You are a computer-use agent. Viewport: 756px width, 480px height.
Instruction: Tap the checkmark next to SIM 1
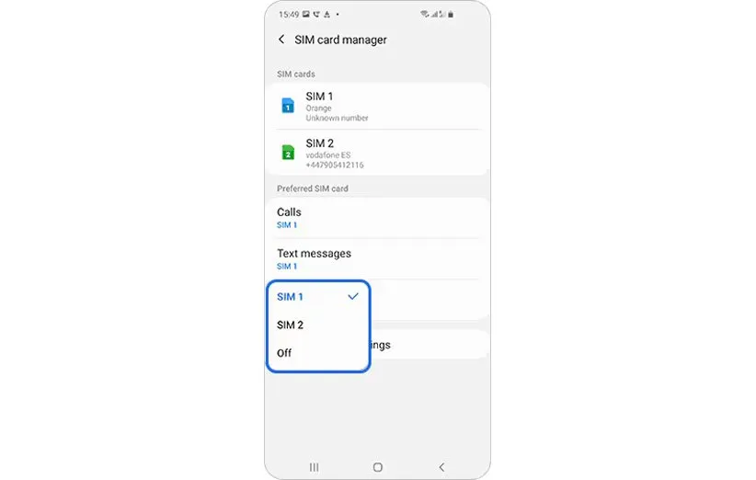click(x=353, y=296)
